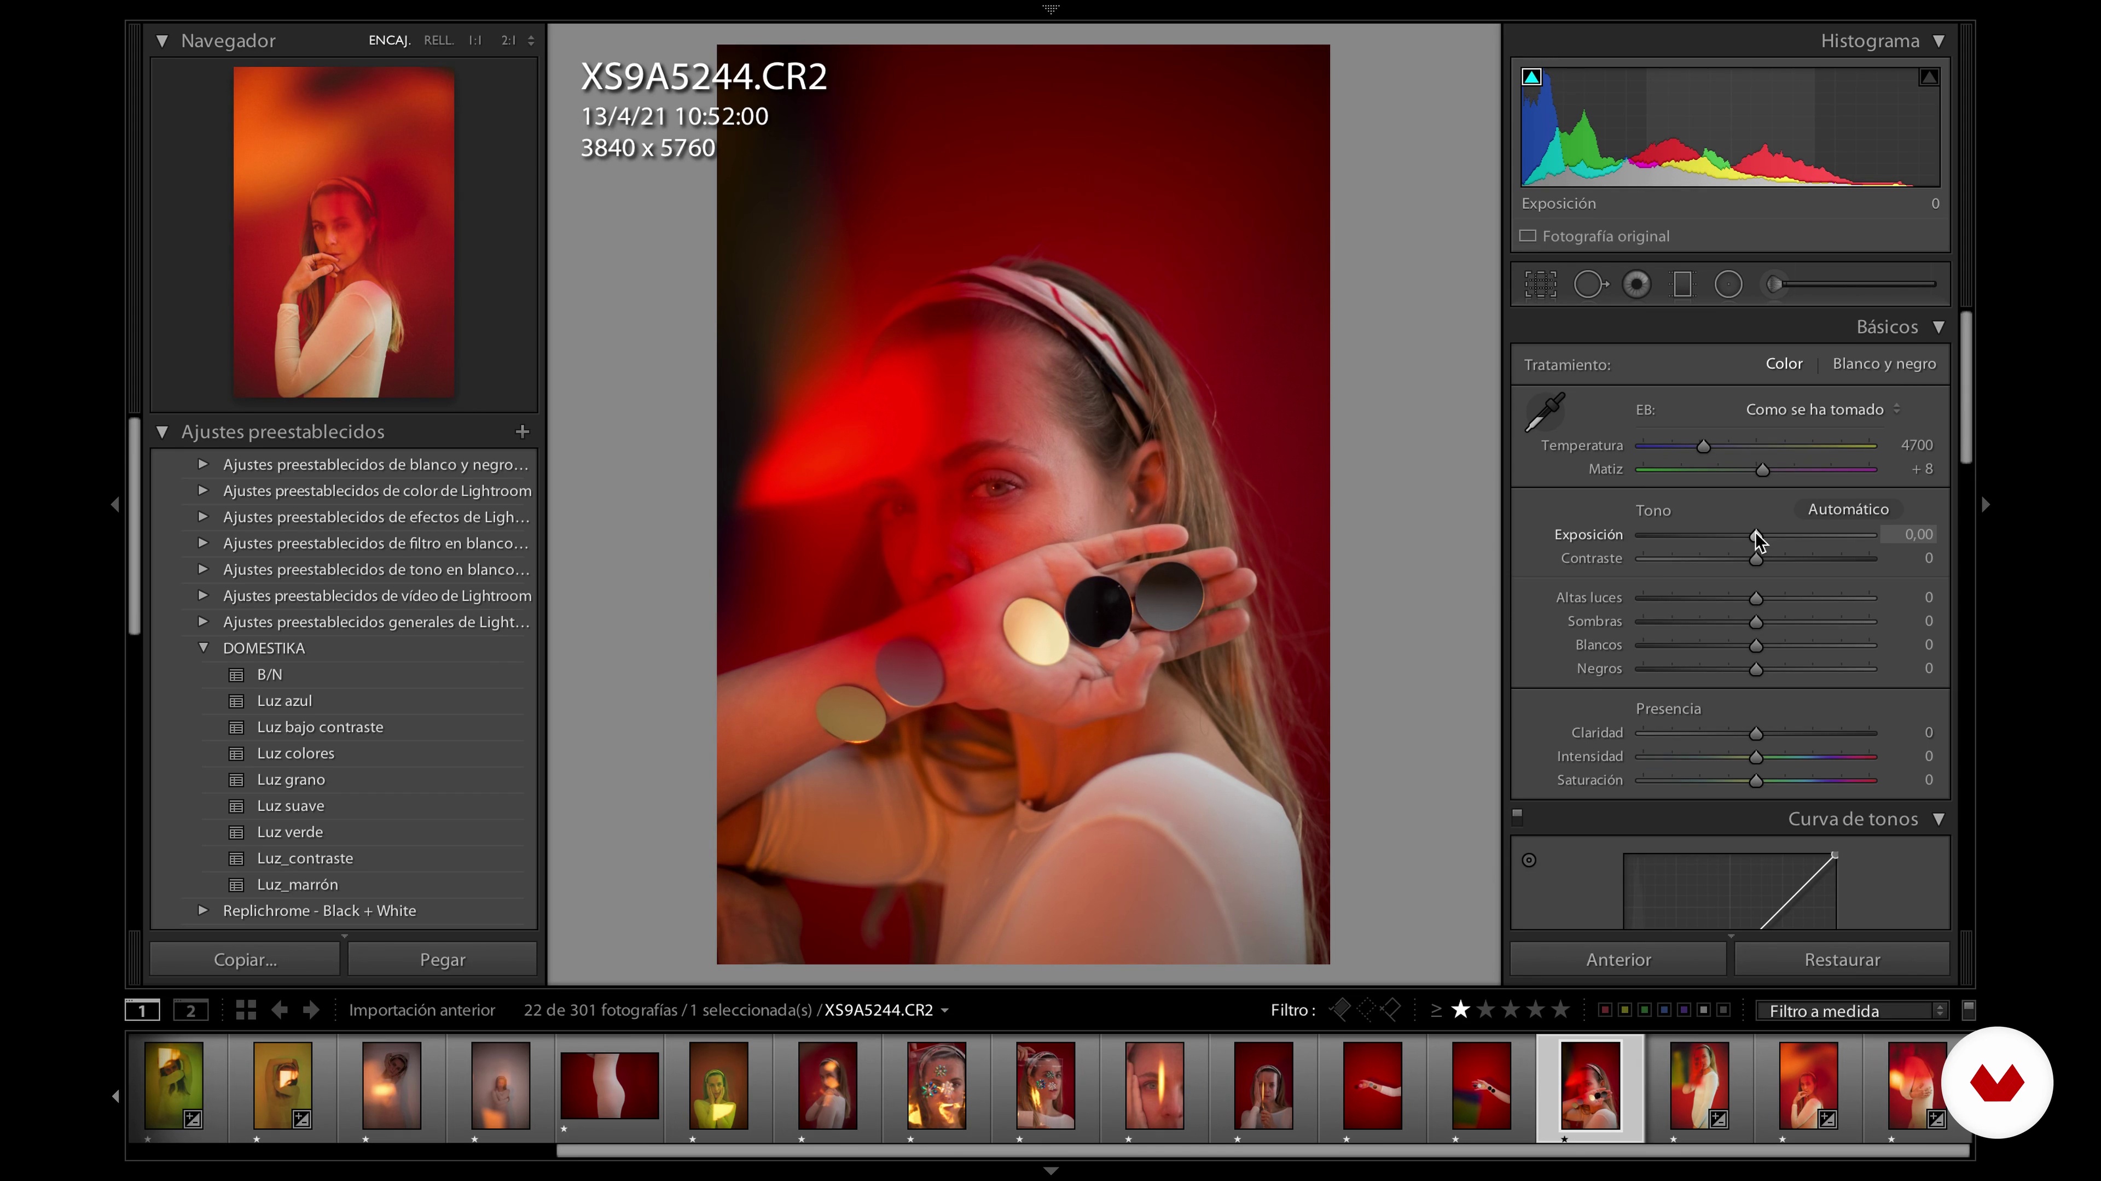
Task: Click the Anterior button
Action: [x=1618, y=960]
